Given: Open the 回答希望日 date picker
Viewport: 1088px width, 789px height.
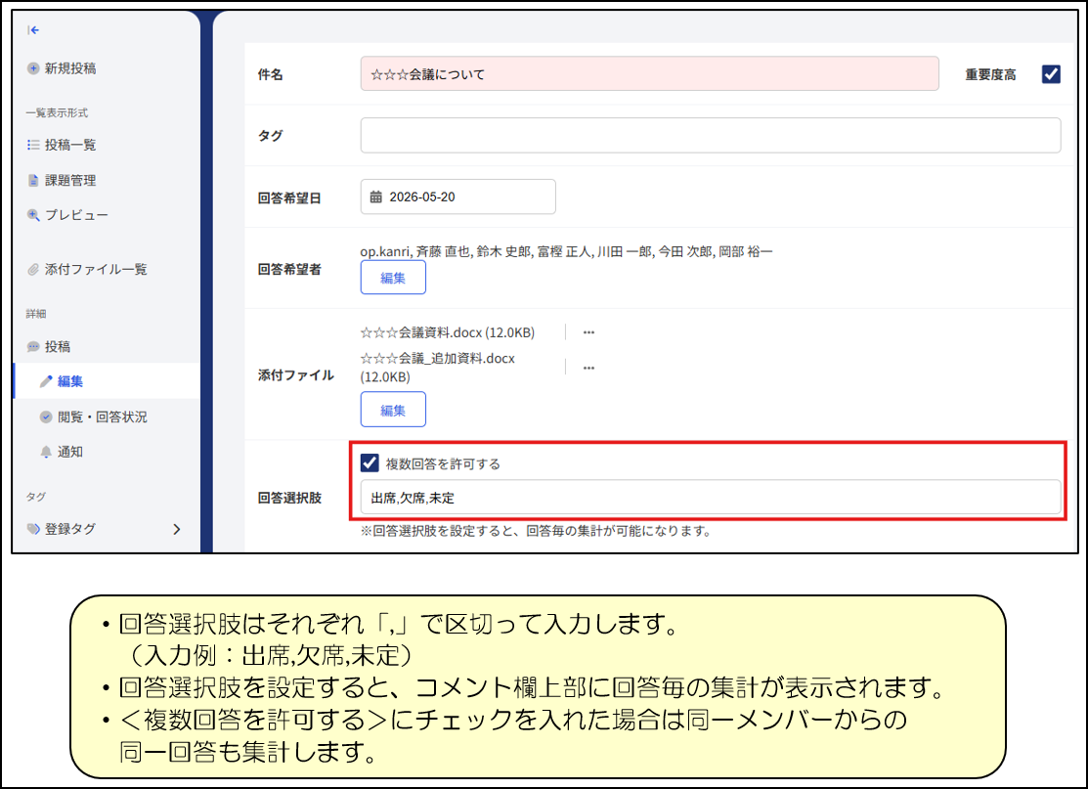Looking at the screenshot, I should point(457,197).
